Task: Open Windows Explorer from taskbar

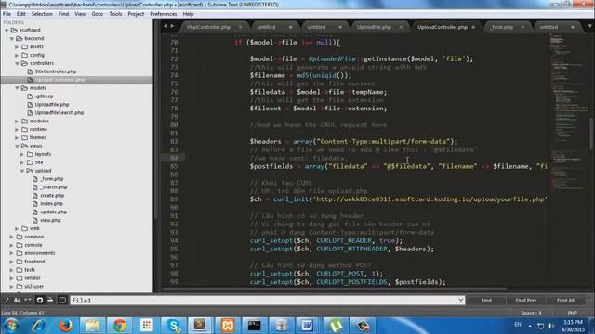Action: [93, 326]
